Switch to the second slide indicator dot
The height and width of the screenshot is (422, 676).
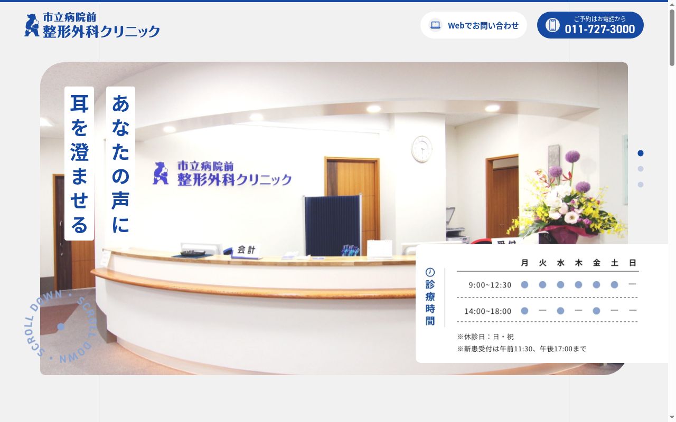pyautogui.click(x=641, y=169)
